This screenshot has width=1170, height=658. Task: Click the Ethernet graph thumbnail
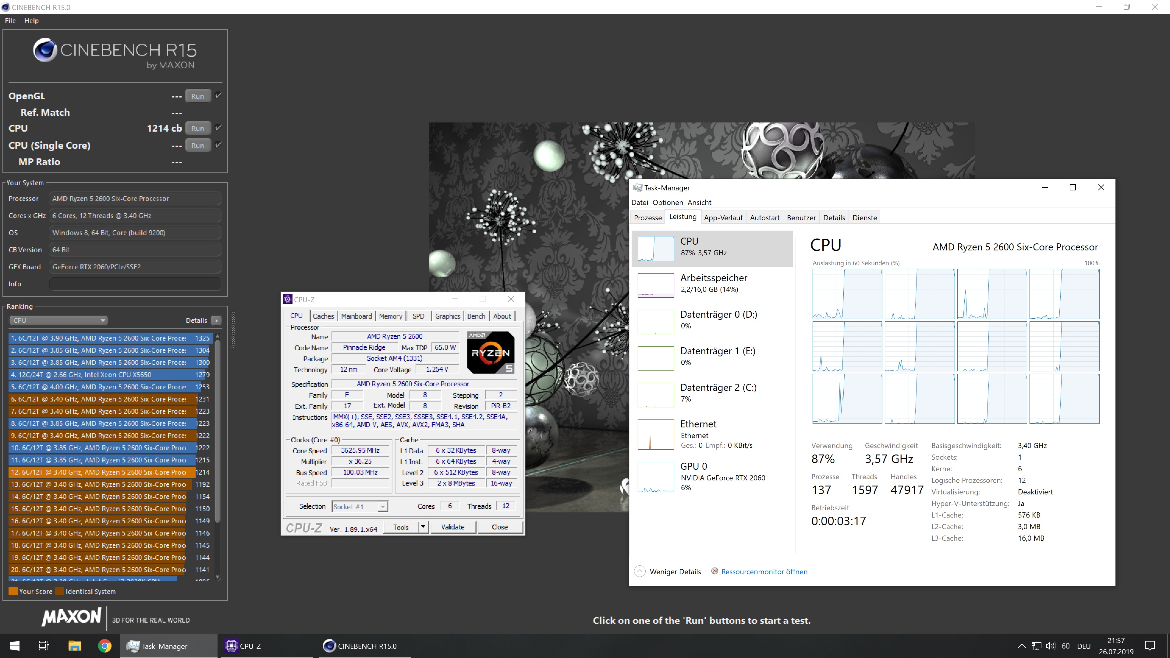point(655,434)
